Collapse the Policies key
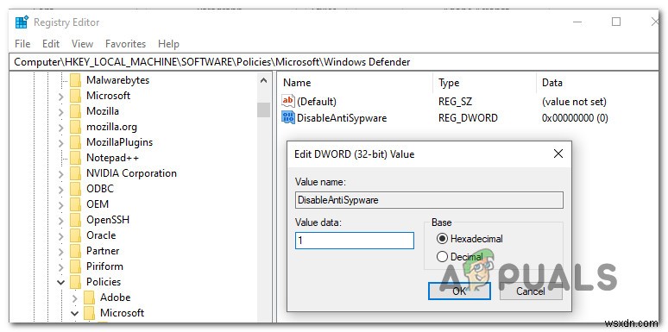The width and height of the screenshot is (668, 332). (61, 283)
